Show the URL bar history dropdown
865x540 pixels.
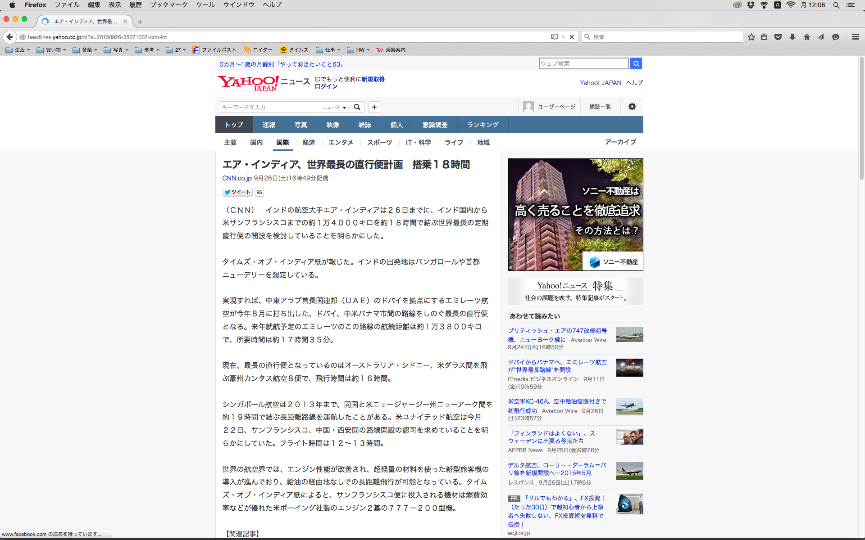point(563,37)
